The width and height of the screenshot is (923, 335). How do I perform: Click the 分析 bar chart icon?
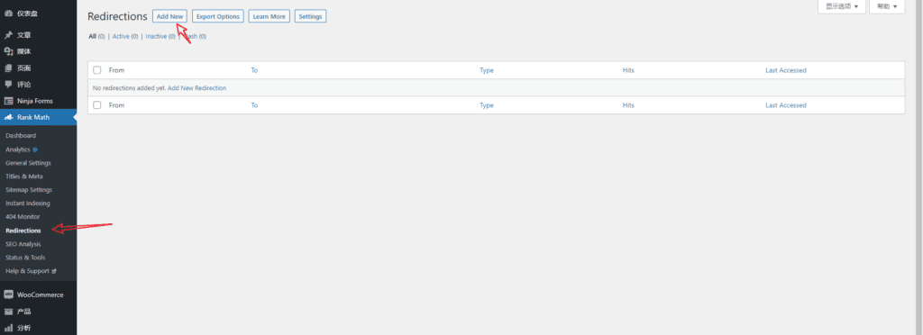(x=9, y=328)
